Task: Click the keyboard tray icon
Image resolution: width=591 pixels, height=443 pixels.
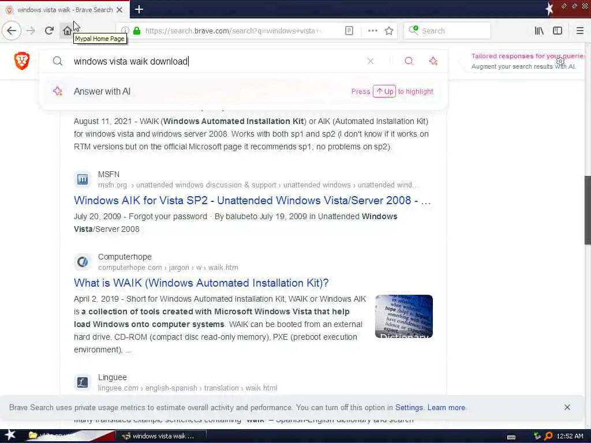Action: click(x=511, y=437)
